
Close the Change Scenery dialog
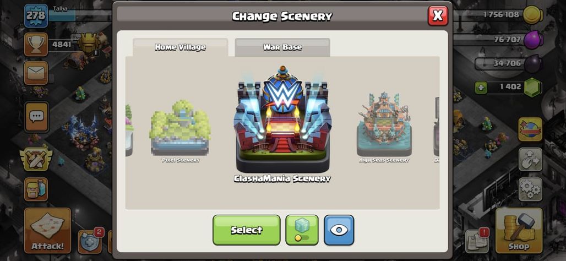click(438, 16)
